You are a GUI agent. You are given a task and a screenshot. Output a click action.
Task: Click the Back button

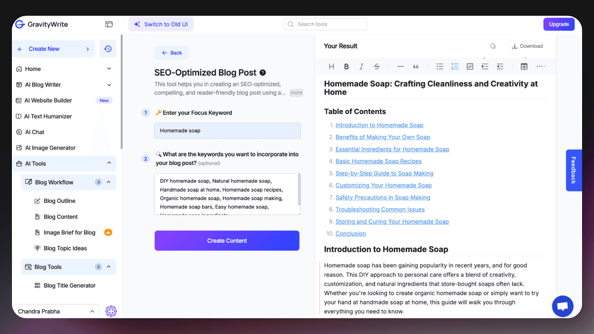[x=172, y=53]
